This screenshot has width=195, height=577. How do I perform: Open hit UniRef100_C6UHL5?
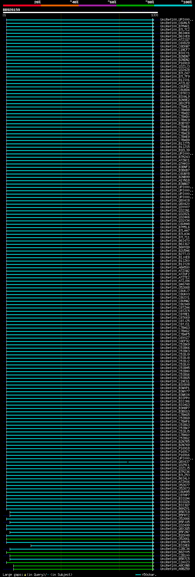175,23
